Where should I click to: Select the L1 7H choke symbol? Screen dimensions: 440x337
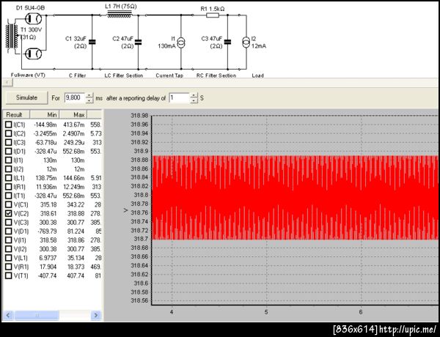pyautogui.click(x=120, y=15)
